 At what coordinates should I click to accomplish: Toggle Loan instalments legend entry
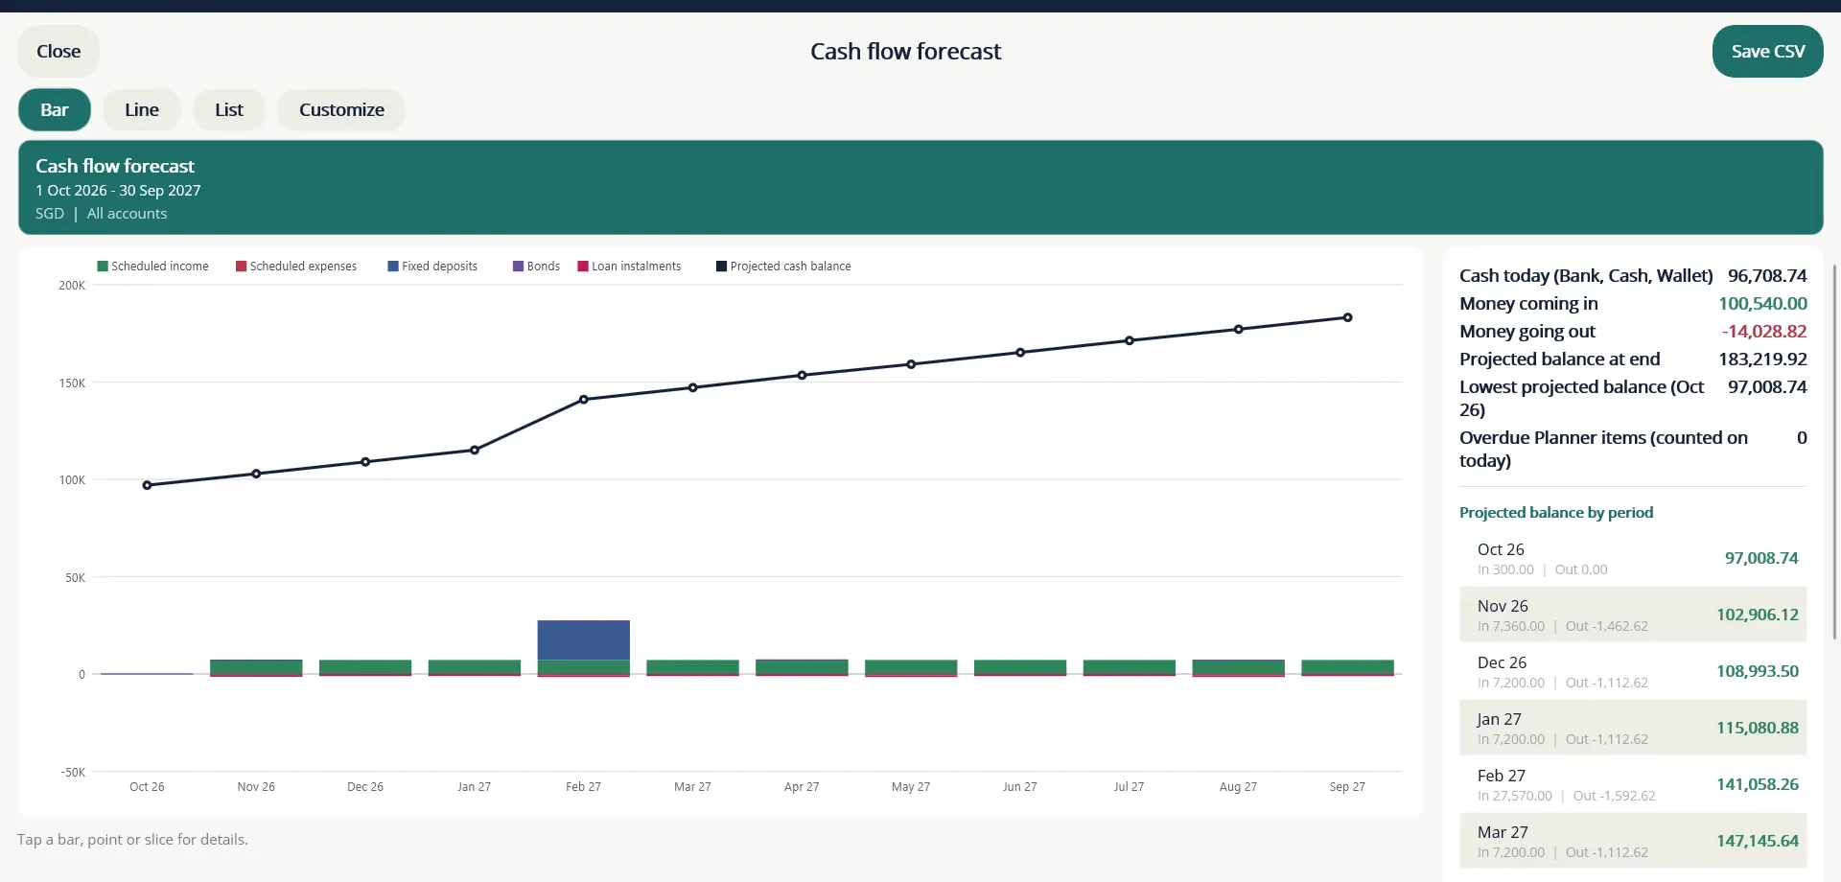pyautogui.click(x=629, y=267)
